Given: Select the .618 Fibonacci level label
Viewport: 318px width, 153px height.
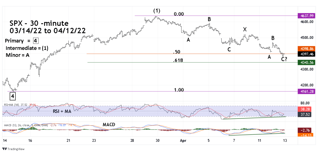Looking at the screenshot, I should pyautogui.click(x=178, y=61).
